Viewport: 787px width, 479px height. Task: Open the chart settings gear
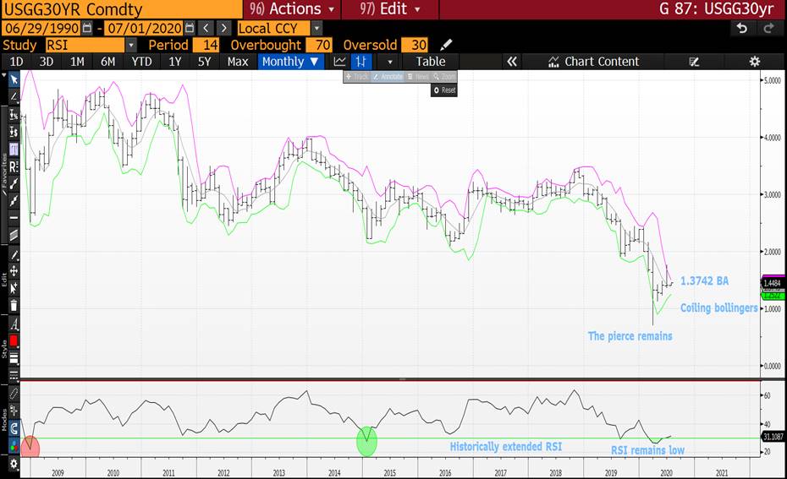tap(754, 62)
